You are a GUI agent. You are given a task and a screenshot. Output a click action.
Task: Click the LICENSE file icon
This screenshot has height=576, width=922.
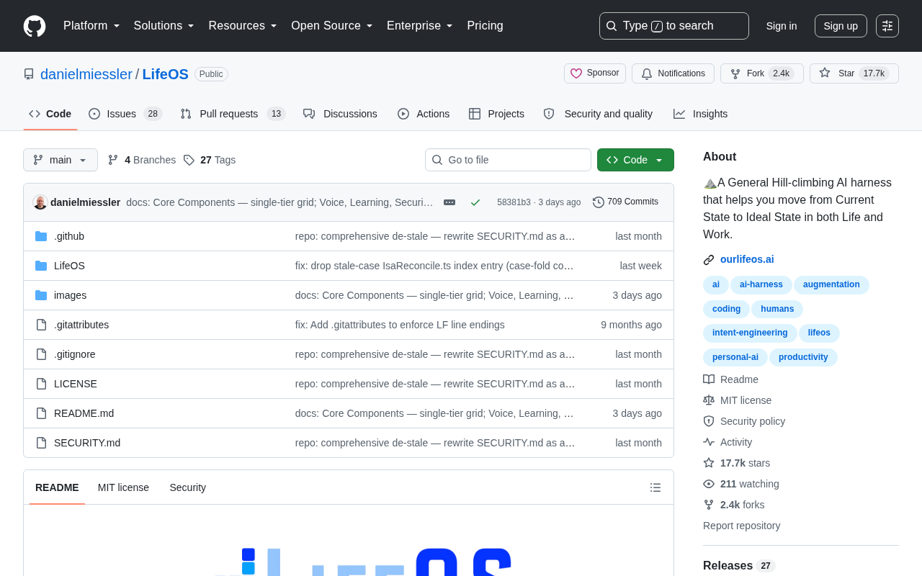[x=41, y=384]
